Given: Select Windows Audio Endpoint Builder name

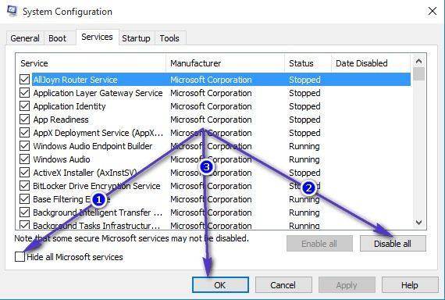Looking at the screenshot, I should coord(93,146).
